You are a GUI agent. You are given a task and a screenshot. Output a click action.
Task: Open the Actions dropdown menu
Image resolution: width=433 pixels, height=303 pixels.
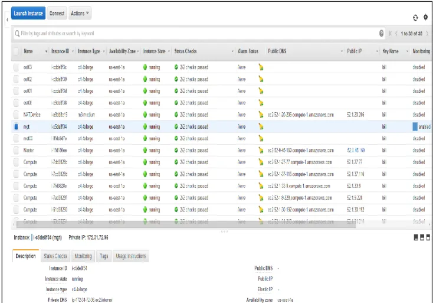point(80,13)
